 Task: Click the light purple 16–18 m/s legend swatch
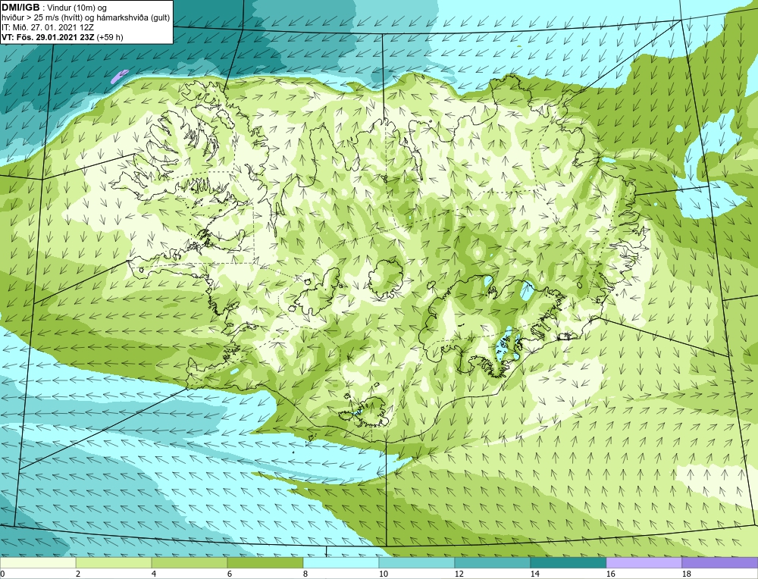(644, 563)
